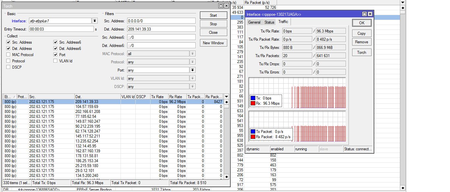Image resolution: width=450 pixels, height=192 pixels.
Task: Open the Interface dropdown arrow
Action: click(95, 21)
